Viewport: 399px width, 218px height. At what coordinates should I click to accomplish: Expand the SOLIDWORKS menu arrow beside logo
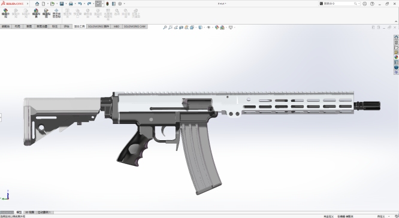click(28, 4)
